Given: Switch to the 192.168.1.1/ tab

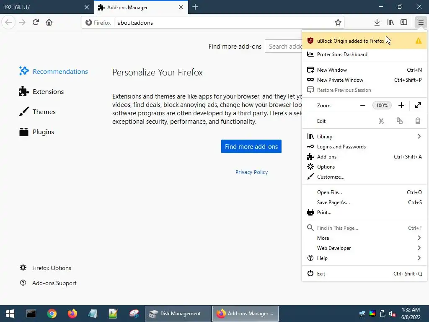Looking at the screenshot, I should (x=47, y=8).
